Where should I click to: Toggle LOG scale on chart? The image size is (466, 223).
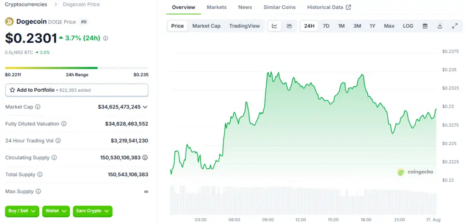(408, 26)
